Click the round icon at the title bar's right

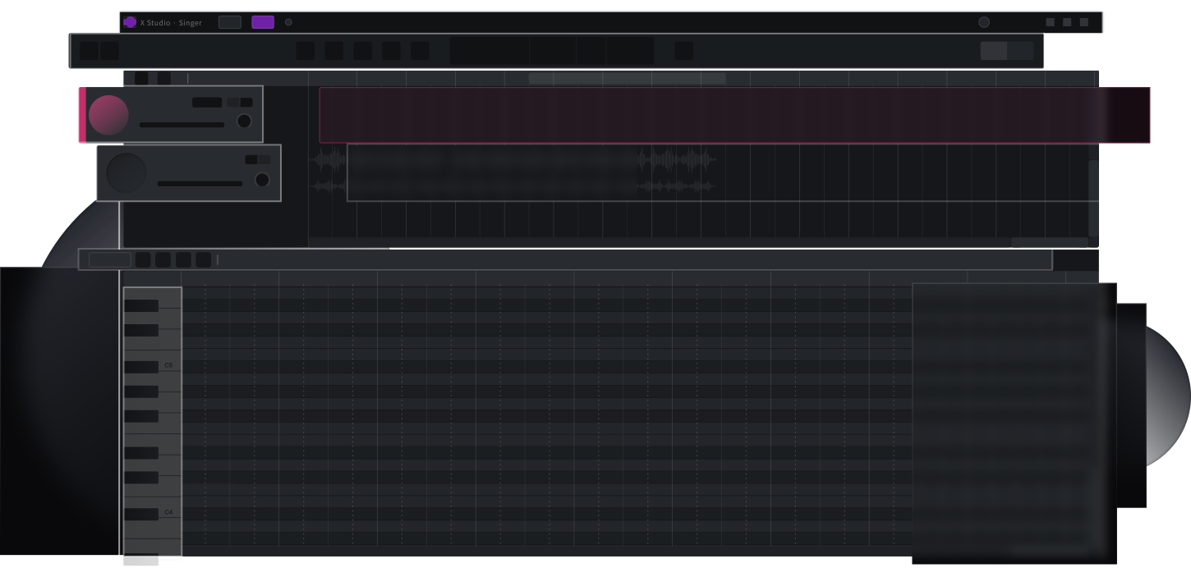point(984,22)
